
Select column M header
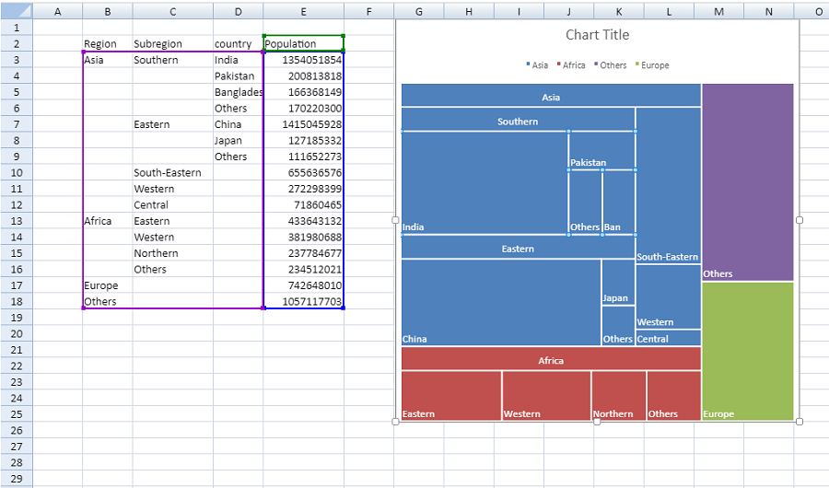click(x=718, y=11)
